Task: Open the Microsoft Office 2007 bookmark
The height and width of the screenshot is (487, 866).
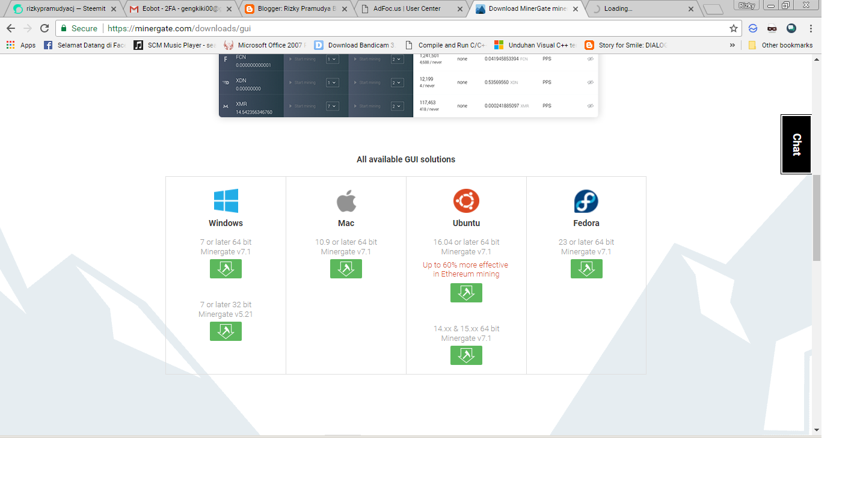Action: point(265,45)
